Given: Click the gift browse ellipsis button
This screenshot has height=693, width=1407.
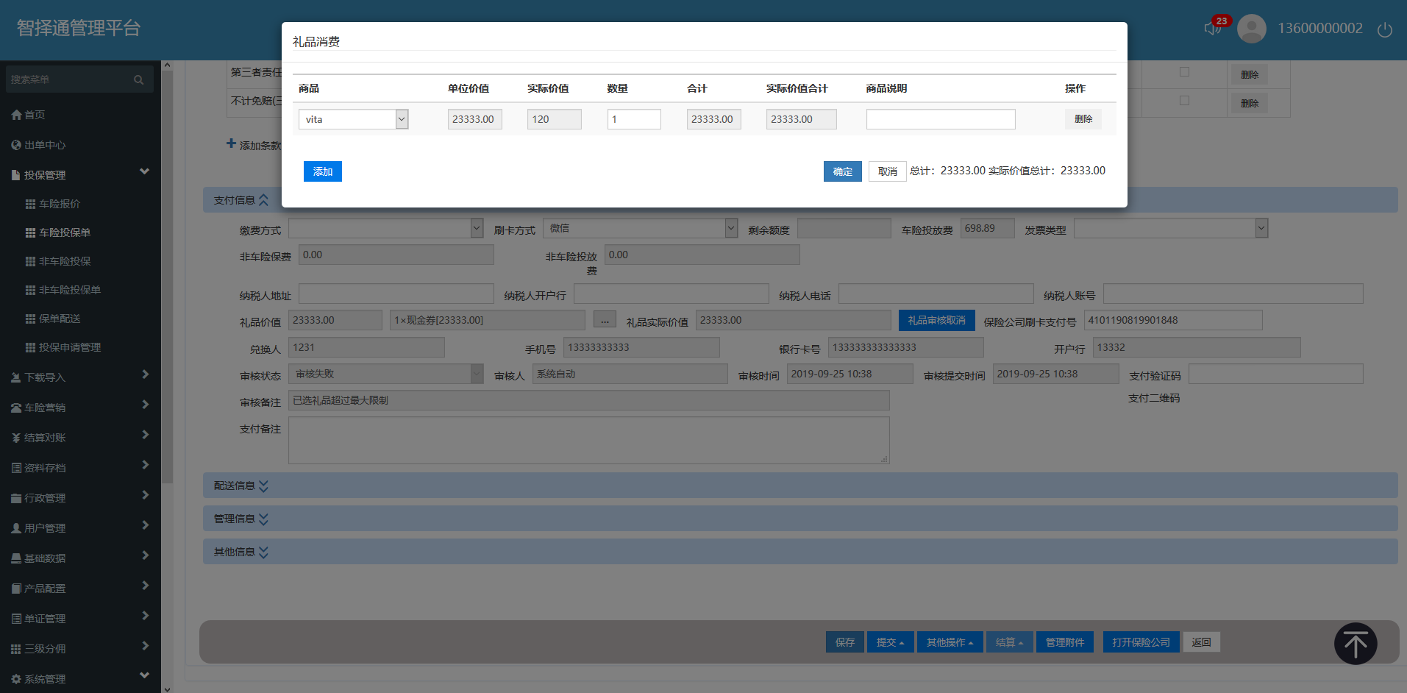Looking at the screenshot, I should click(605, 320).
